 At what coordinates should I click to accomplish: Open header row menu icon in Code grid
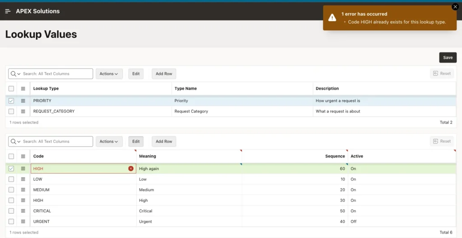point(23,156)
